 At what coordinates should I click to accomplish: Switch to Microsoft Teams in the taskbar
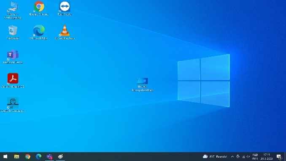pyautogui.click(x=49, y=157)
